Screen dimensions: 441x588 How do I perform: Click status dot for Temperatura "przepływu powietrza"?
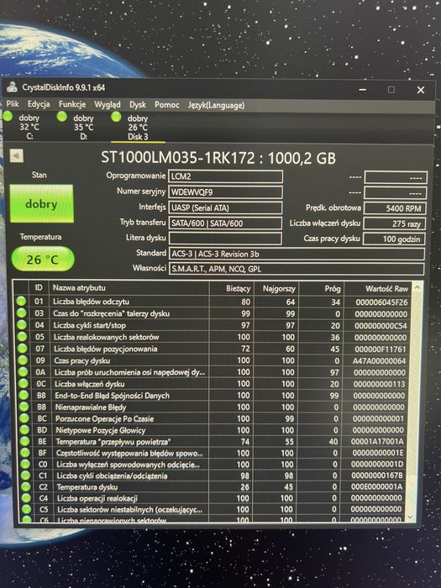coord(24,441)
